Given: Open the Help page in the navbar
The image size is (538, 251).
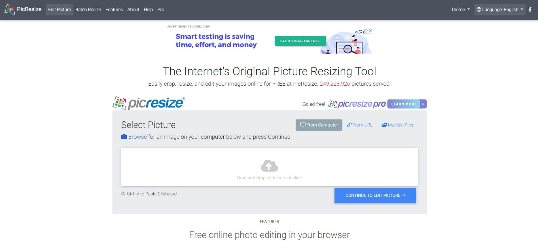Looking at the screenshot, I should pos(148,9).
